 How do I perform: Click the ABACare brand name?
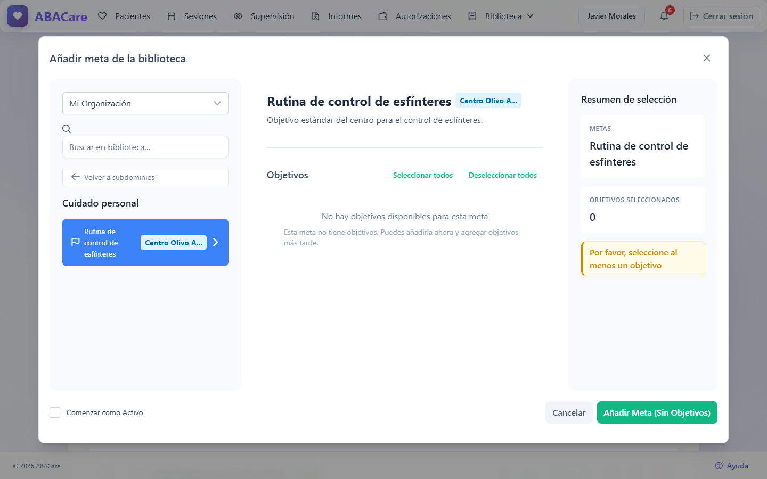pyautogui.click(x=61, y=16)
